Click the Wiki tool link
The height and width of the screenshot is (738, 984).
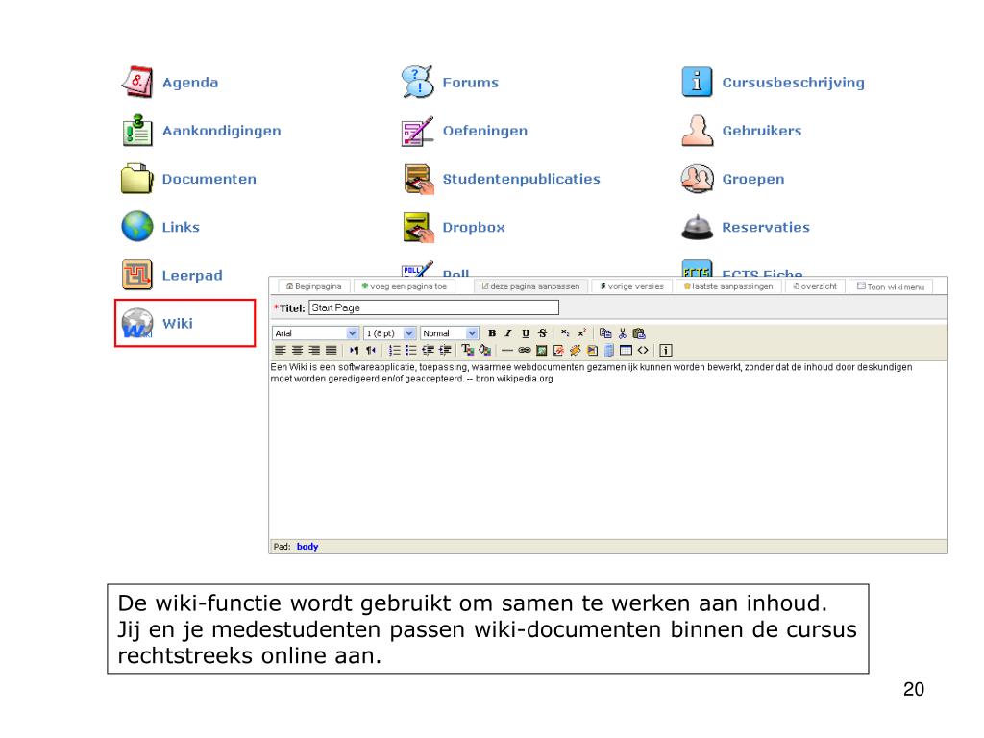178,323
